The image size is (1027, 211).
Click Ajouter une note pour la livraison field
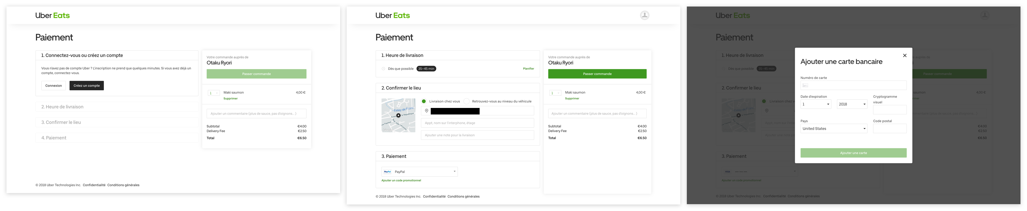(477, 135)
